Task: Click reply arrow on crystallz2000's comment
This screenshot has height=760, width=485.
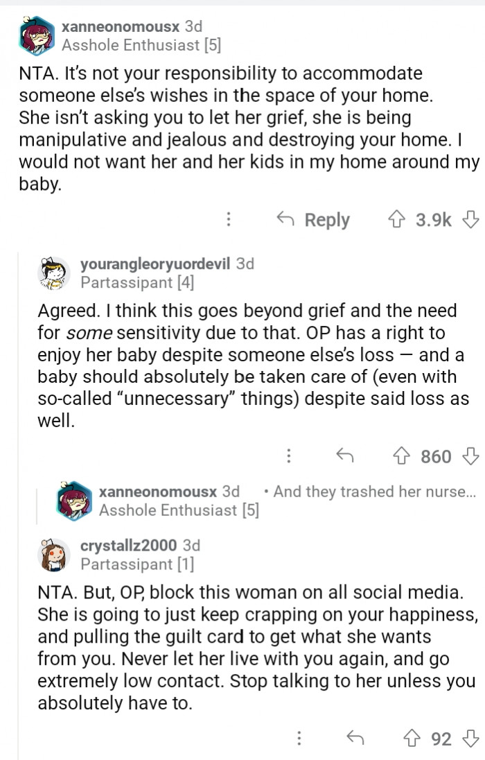Action: click(355, 739)
